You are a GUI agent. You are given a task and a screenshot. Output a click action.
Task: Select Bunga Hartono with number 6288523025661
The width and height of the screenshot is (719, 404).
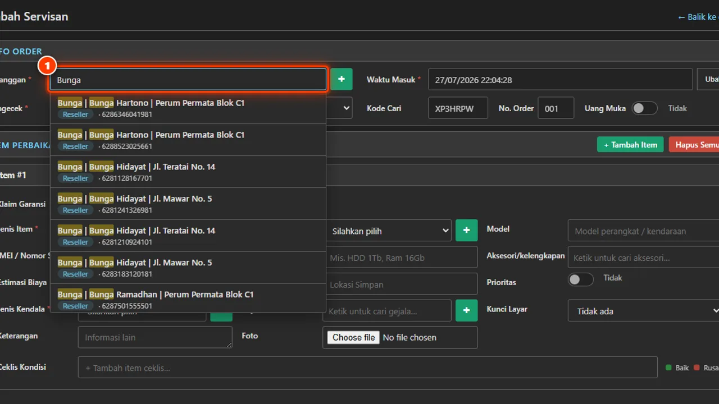click(x=188, y=140)
